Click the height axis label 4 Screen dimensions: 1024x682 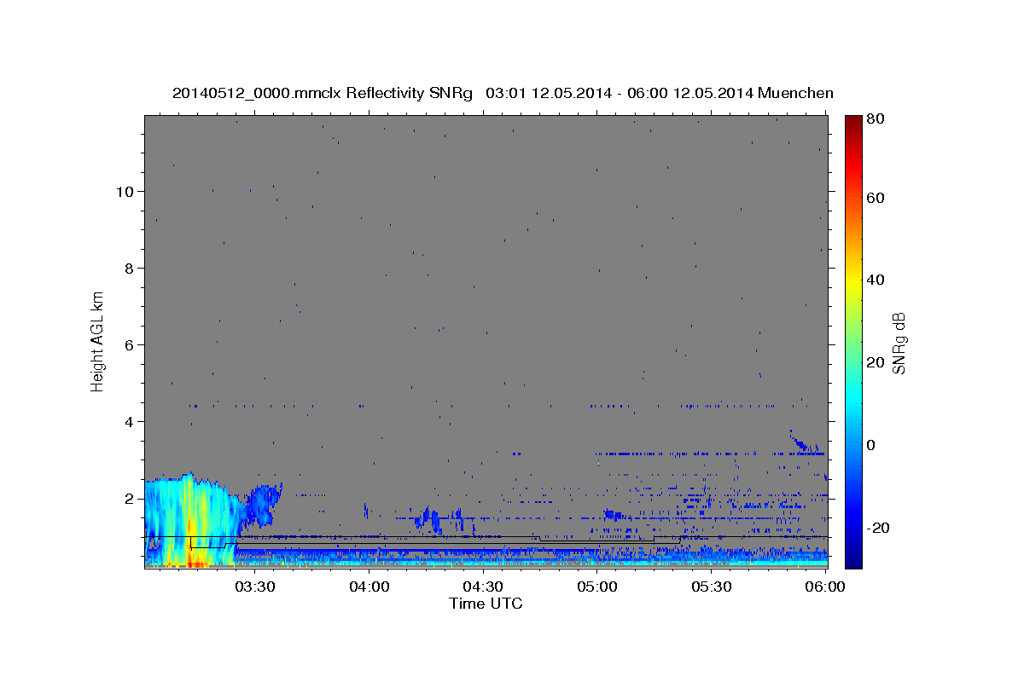point(129,421)
